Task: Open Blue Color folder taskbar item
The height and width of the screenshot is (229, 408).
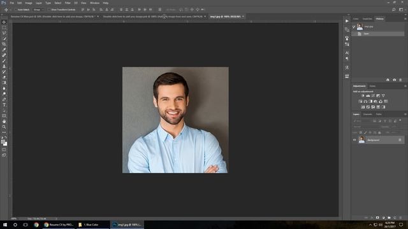Action: click(x=92, y=225)
